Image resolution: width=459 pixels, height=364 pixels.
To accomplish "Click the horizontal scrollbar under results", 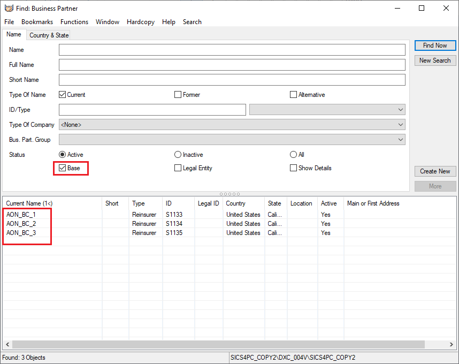I will coord(229,344).
